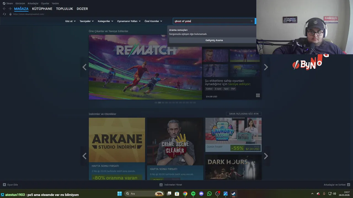Image resolution: width=353 pixels, height=198 pixels.
Task: Select the highlighted featured carousel page dot
Action: (159, 103)
